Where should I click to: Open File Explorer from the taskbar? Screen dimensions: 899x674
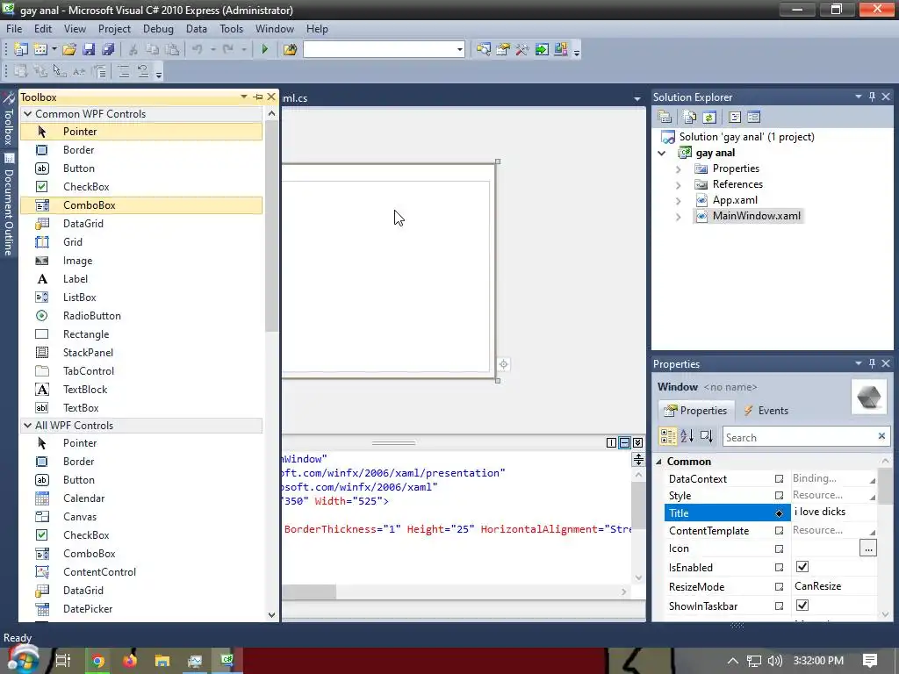(x=162, y=661)
